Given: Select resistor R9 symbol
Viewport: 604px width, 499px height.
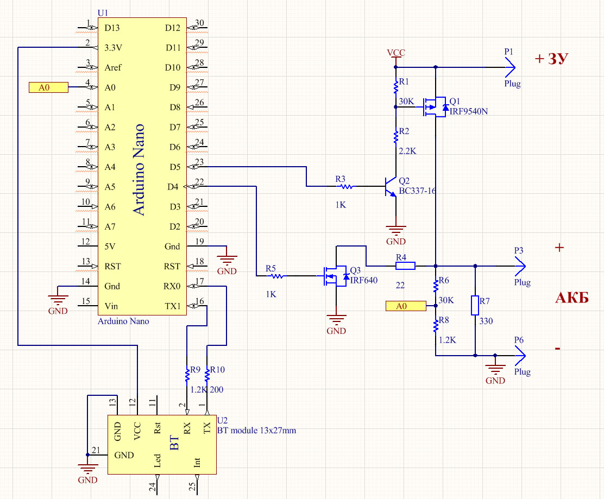Looking at the screenshot, I should click(187, 375).
